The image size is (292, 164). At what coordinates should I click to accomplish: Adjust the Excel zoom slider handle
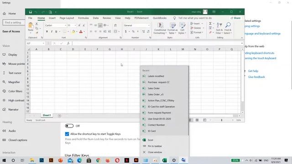point(222,120)
